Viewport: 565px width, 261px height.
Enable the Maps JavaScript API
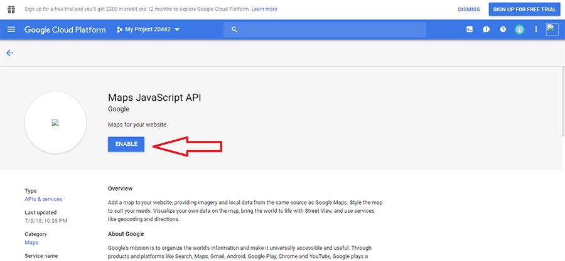(x=126, y=144)
